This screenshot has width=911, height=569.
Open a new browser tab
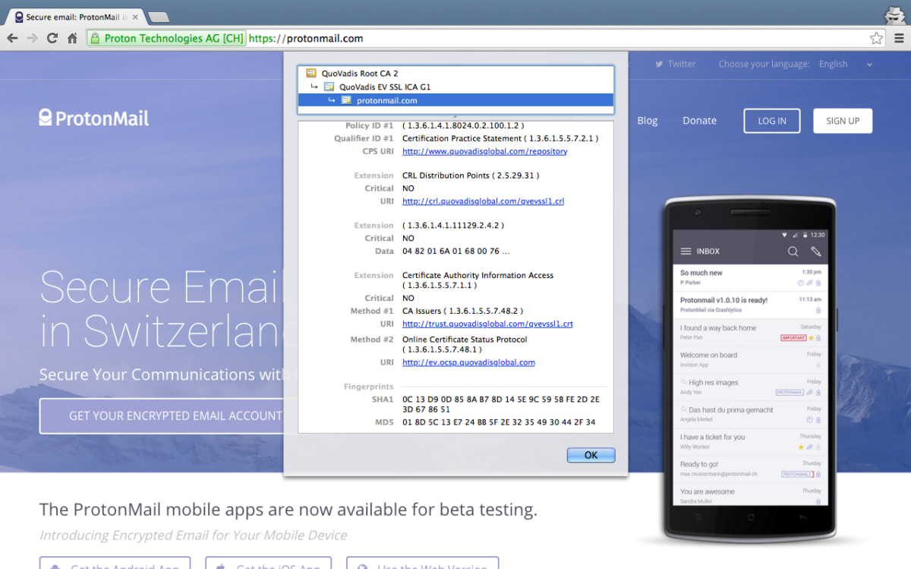coord(158,17)
